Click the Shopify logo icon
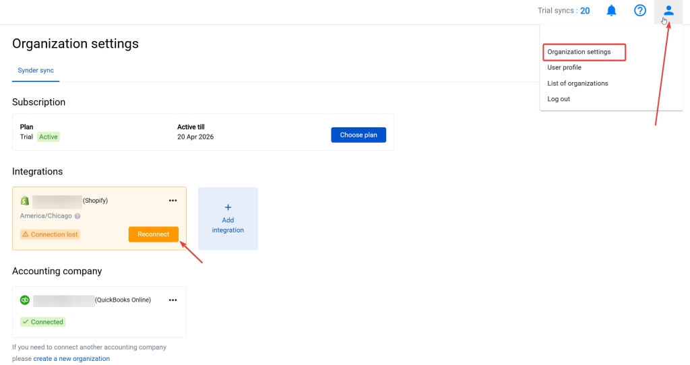The width and height of the screenshot is (690, 365). click(25, 201)
